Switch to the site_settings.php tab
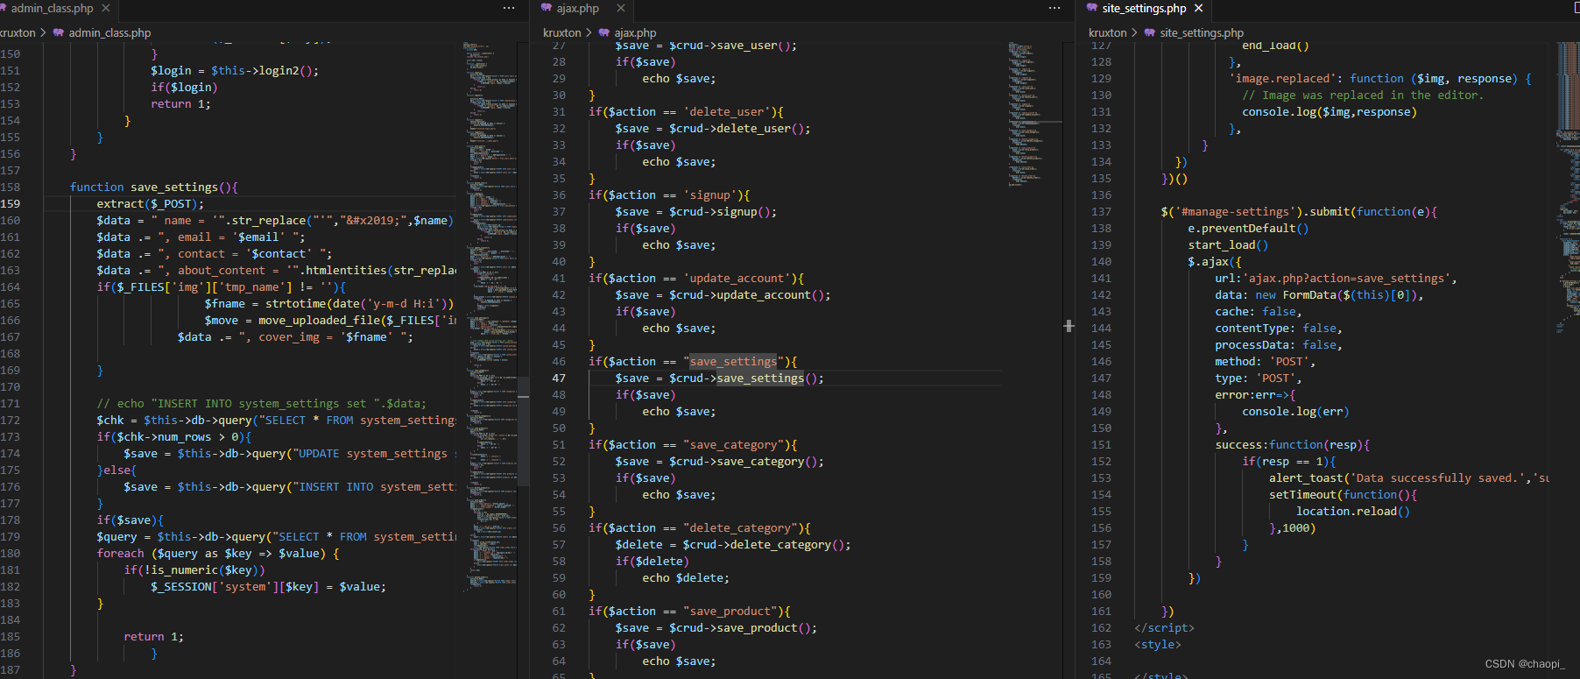Viewport: 1580px width, 679px height. click(x=1144, y=9)
